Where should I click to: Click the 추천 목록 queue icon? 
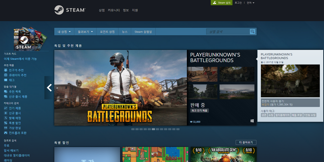tap(5, 92)
